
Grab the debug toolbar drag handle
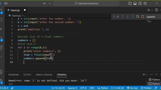[114, 17]
